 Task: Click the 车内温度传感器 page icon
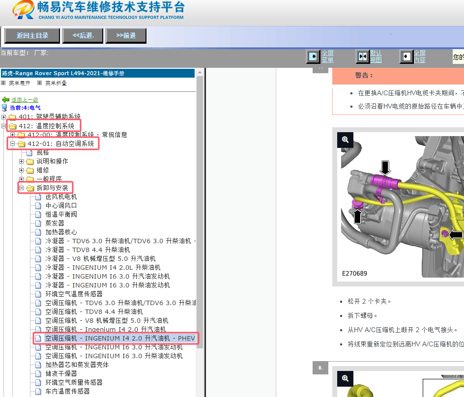pos(38,392)
